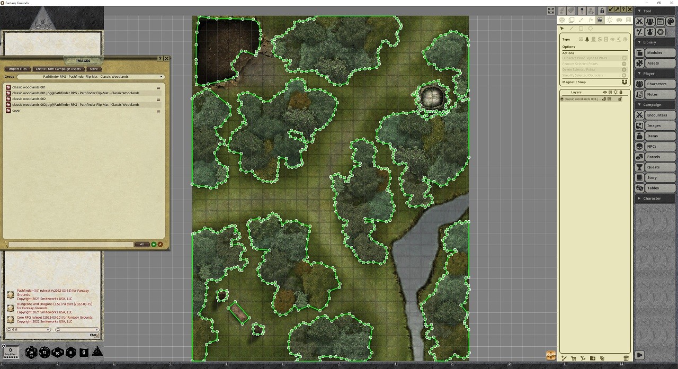Select the paint brush tool
Screen dimensions: 678x369
point(581,20)
